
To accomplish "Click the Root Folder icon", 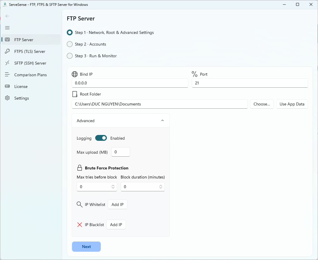I will 75,94.
